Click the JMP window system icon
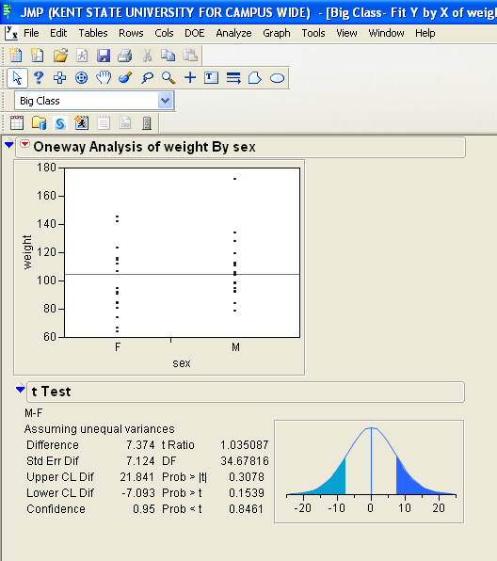497x561 pixels. (x=7, y=12)
